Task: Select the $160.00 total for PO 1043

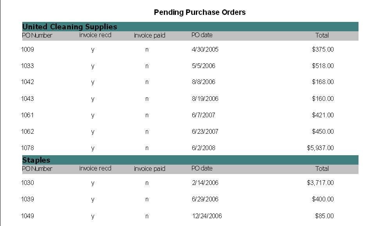Action: pos(323,99)
